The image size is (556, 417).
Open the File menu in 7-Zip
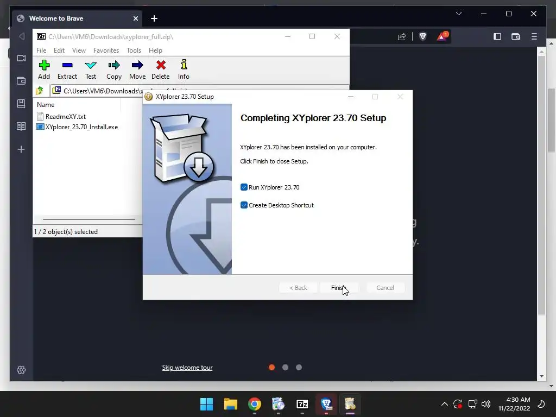point(41,50)
